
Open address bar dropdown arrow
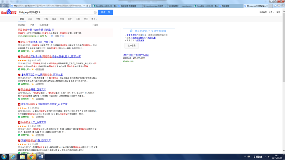[x=85, y=6]
